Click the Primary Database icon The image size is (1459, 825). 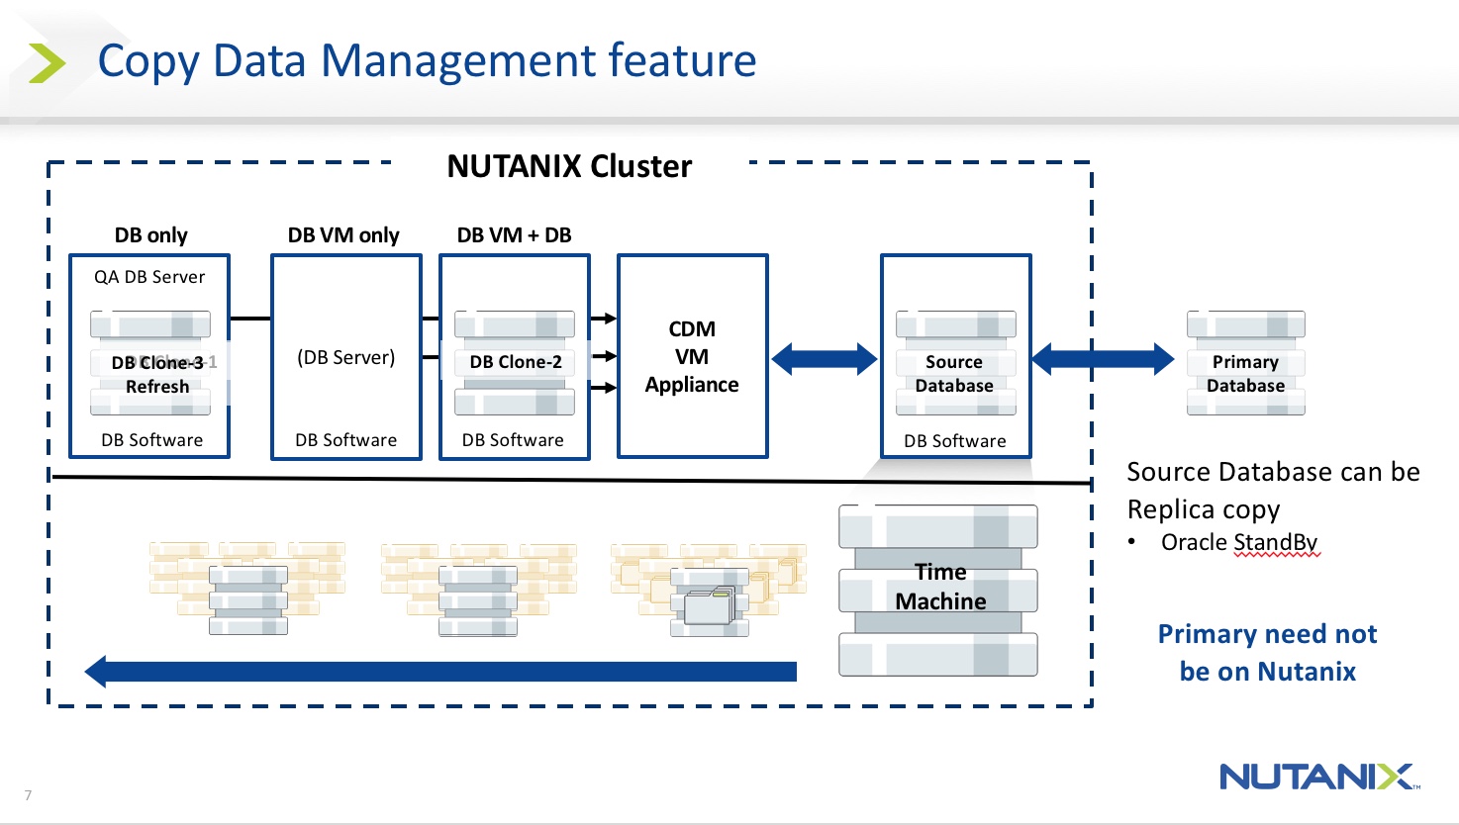click(1245, 363)
